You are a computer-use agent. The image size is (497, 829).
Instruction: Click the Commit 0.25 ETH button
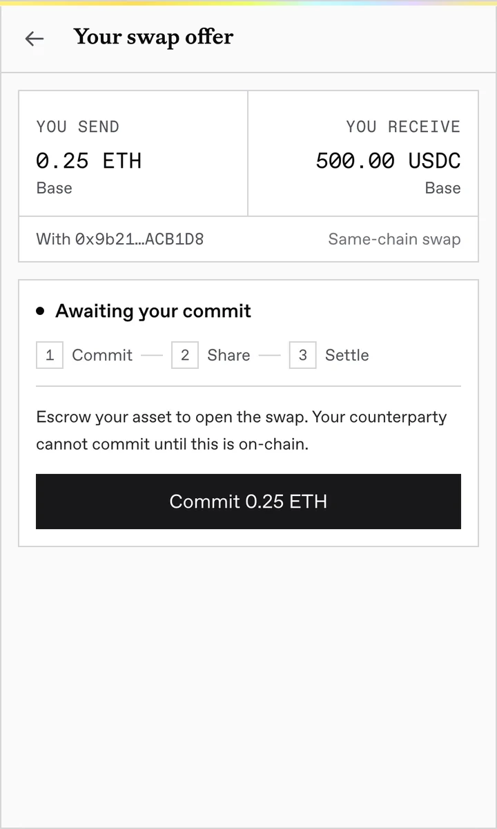[x=248, y=502]
